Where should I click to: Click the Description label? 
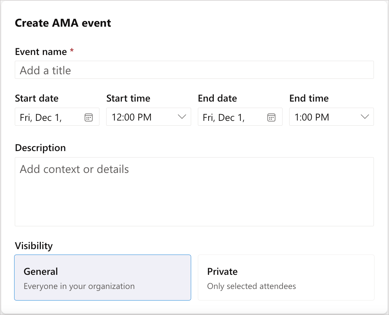click(40, 148)
